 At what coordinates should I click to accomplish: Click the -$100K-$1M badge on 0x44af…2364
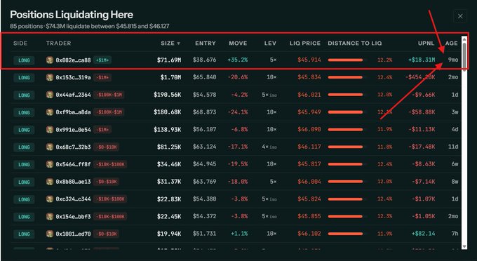click(109, 95)
